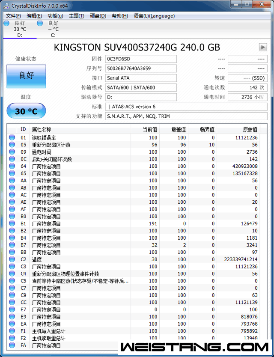Screen dimensions: 274x357
Task: Open the 硬盘(D) menu
Action: point(98,16)
